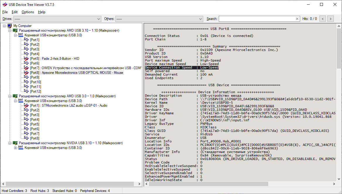
Task: Click the app icon in title bar
Action: pyautogui.click(x=5, y=5)
